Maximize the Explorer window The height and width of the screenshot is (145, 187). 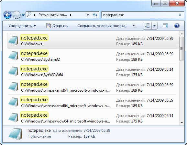coord(165,3)
